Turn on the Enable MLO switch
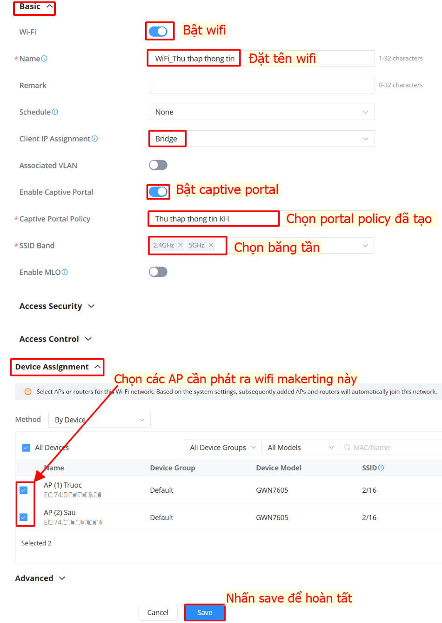The image size is (442, 623). (x=158, y=272)
